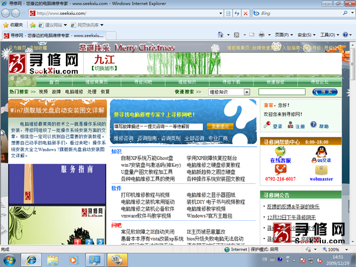Viewport: 356px width, 267px height.
Task: Open the zoom level 100% dropdown arrow
Action: pos(347,250)
